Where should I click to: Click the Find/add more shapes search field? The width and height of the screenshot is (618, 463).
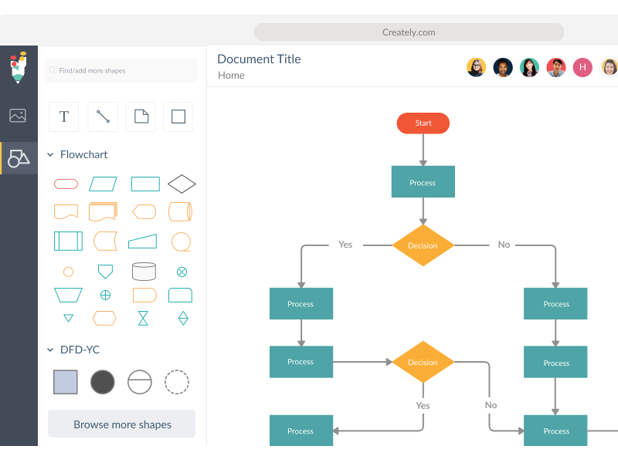pos(121,71)
